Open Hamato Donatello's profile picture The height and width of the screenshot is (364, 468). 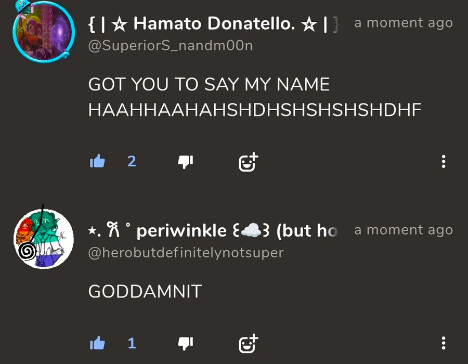point(44,31)
